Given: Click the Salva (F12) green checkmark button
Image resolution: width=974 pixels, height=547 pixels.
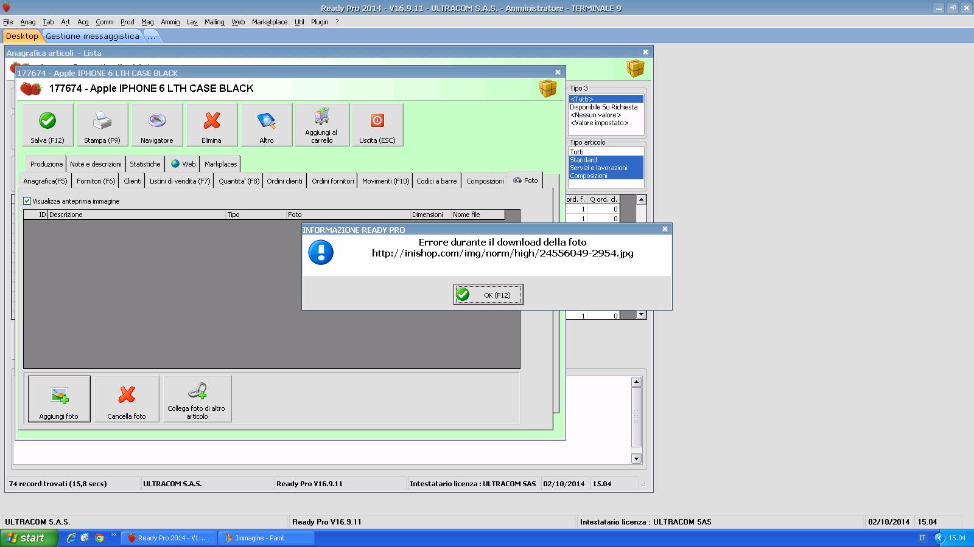Looking at the screenshot, I should (47, 125).
